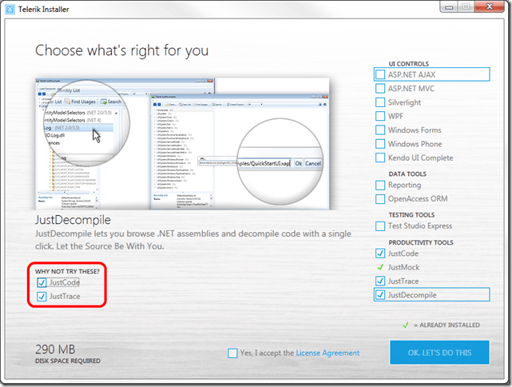Click the Telerik Installer title bar icon
This screenshot has height=387, width=512.
pyautogui.click(x=10, y=9)
